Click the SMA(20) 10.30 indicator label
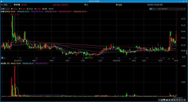 pos(37,11)
